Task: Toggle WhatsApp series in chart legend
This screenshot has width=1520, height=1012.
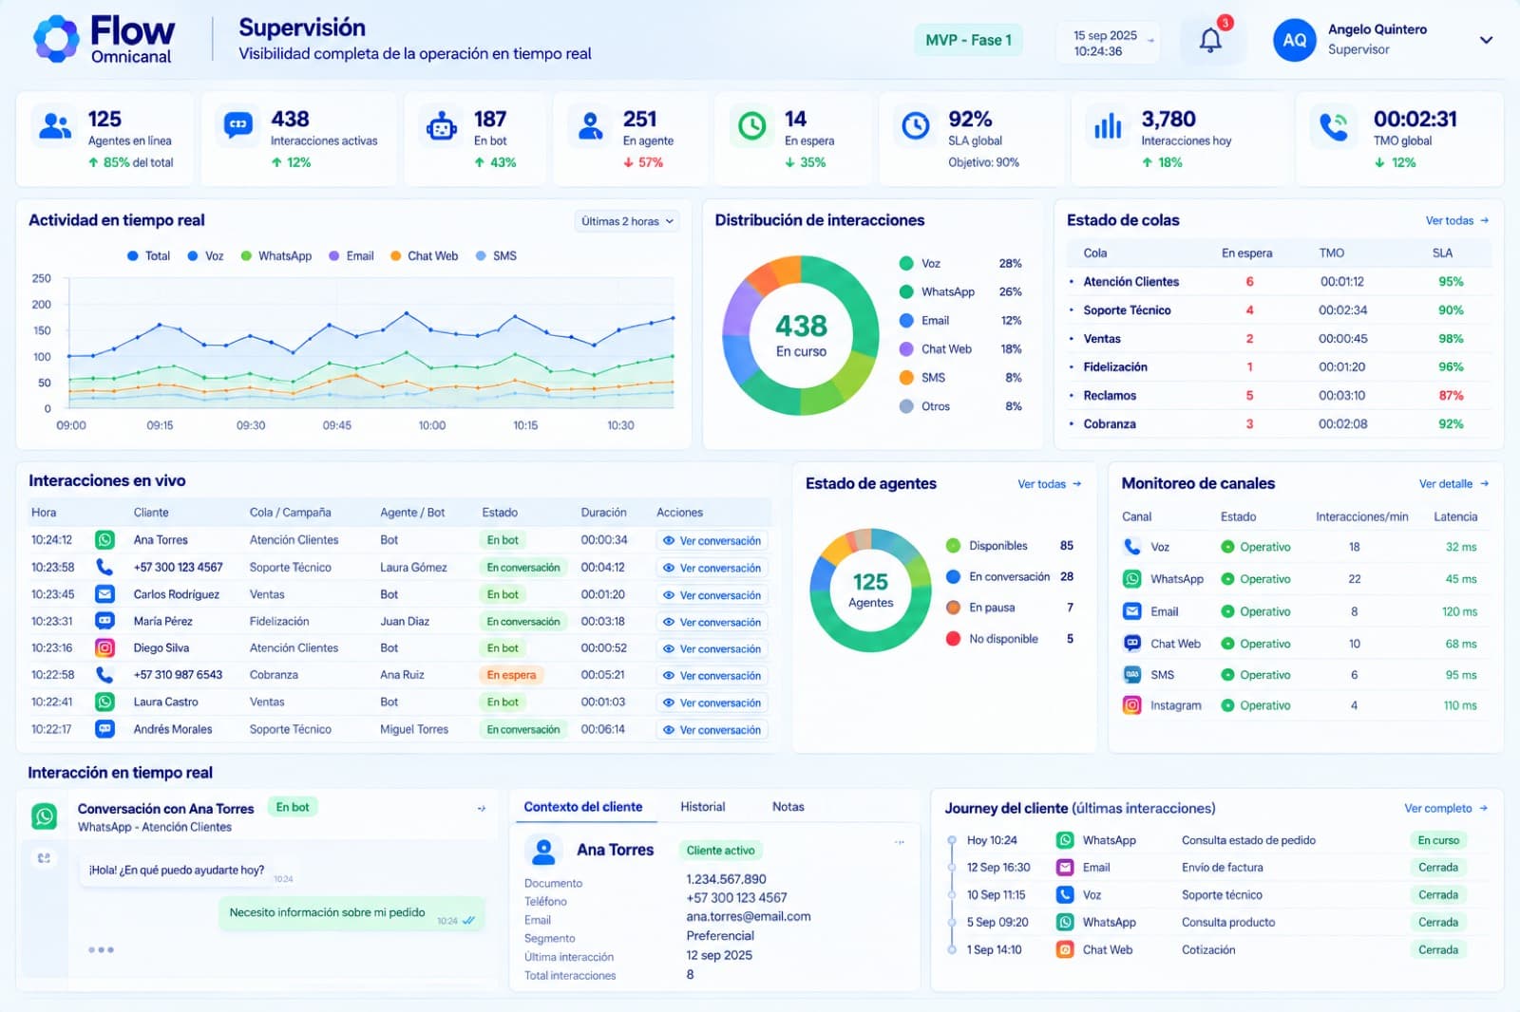Action: point(276,255)
